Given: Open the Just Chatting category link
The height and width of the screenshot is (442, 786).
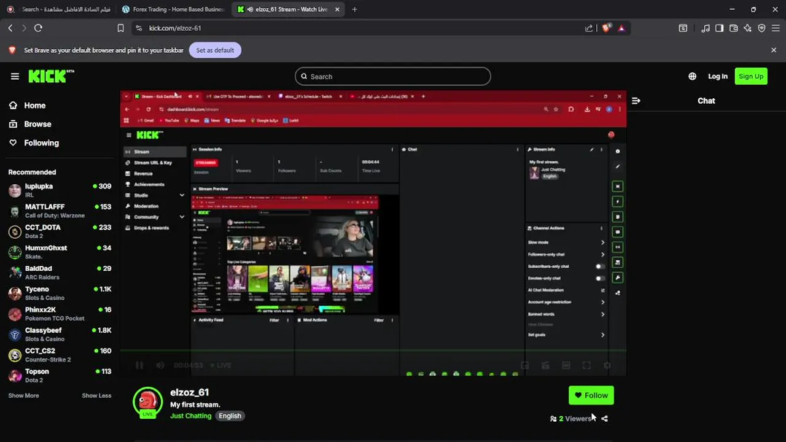Looking at the screenshot, I should click(x=190, y=416).
